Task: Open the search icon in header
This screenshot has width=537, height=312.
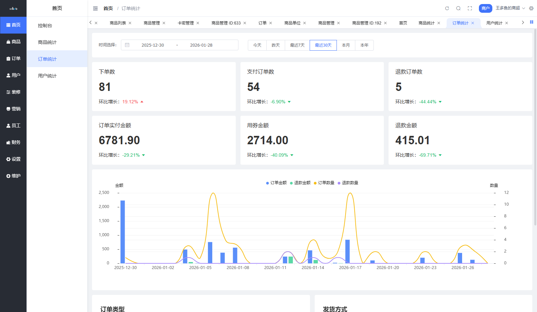Action: 458,8
